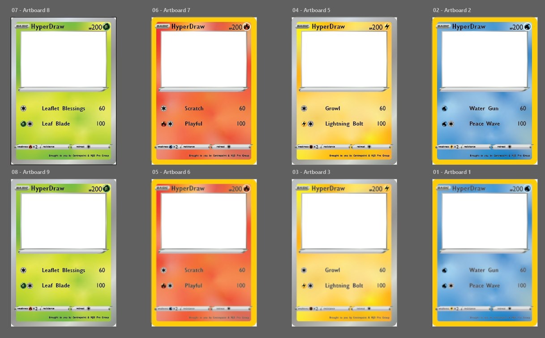
Task: Click the 'HyperDraw' title on Artboard 7
Action: click(188, 26)
